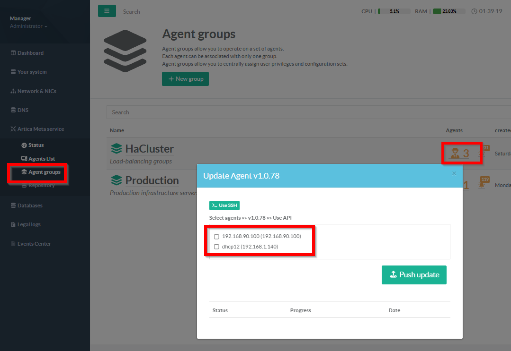Click the clock icon in top bar
The image size is (511, 351).
474,11
